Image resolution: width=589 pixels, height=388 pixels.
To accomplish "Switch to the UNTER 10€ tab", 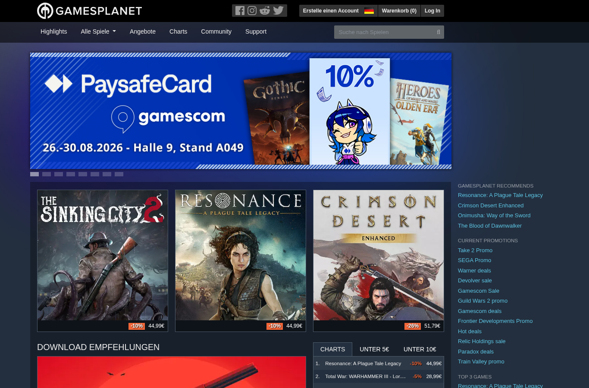I will pos(420,349).
